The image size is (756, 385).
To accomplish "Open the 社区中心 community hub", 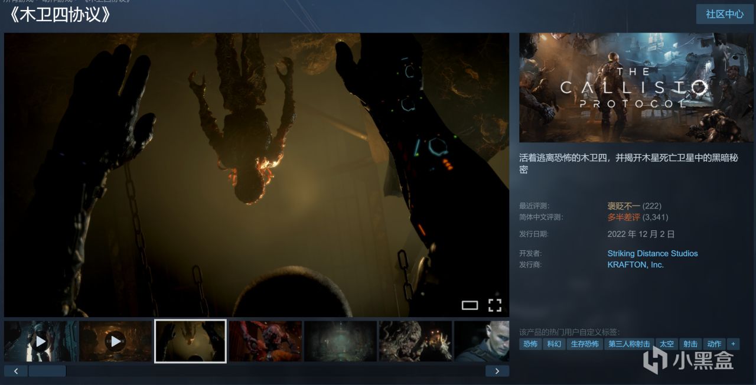I will coord(725,14).
